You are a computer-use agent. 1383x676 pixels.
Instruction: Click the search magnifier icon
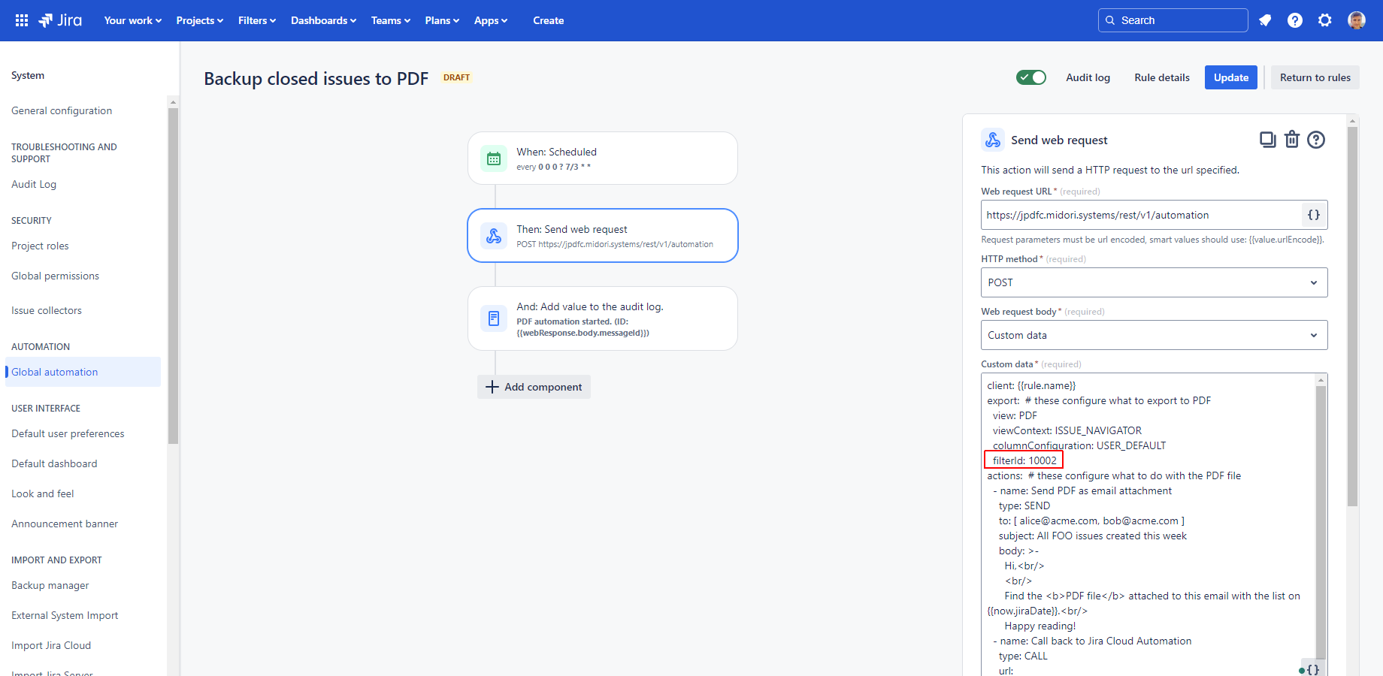point(1110,20)
